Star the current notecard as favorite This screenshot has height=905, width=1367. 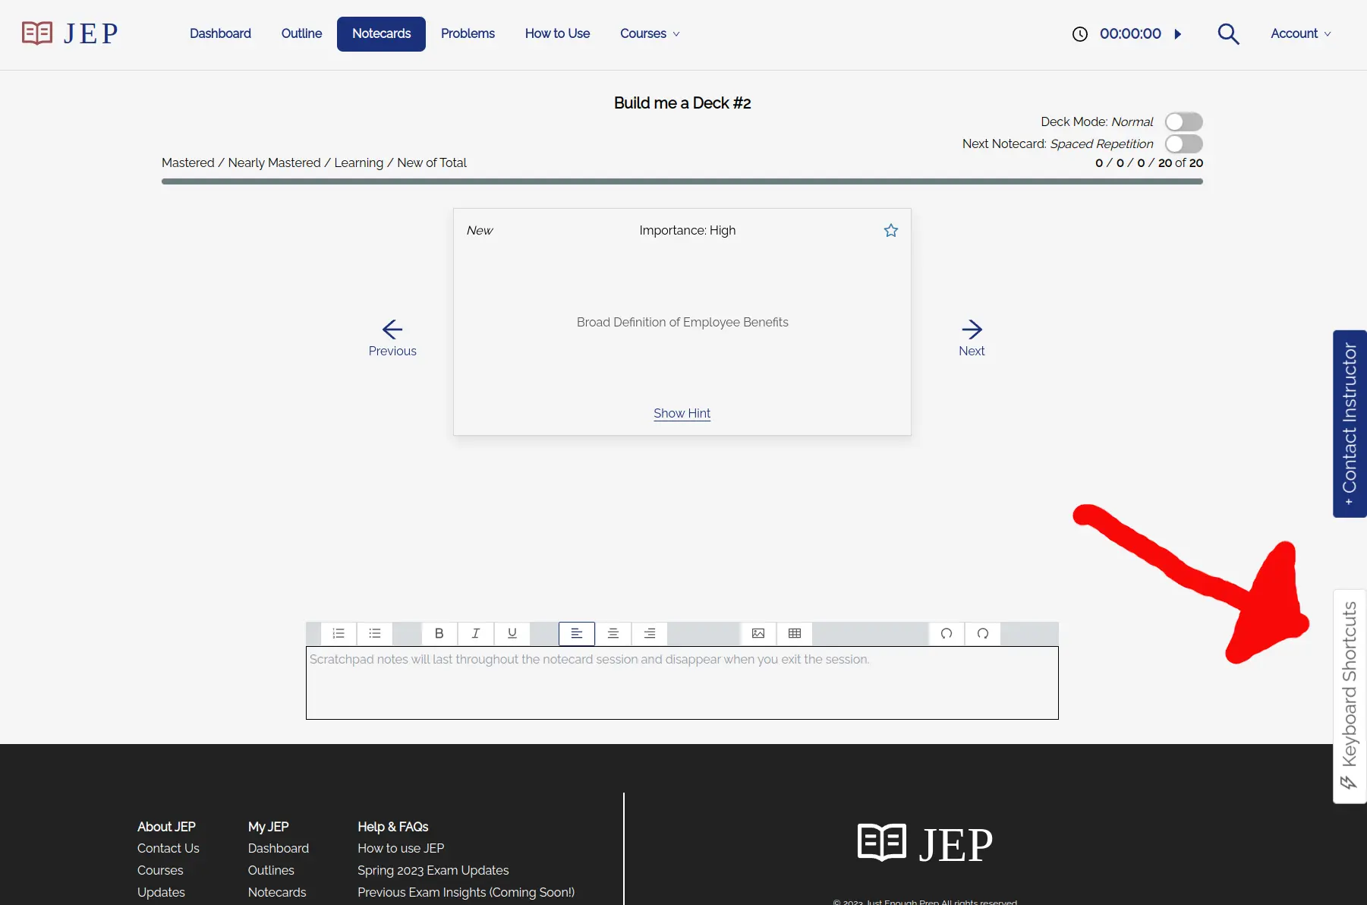pos(890,231)
